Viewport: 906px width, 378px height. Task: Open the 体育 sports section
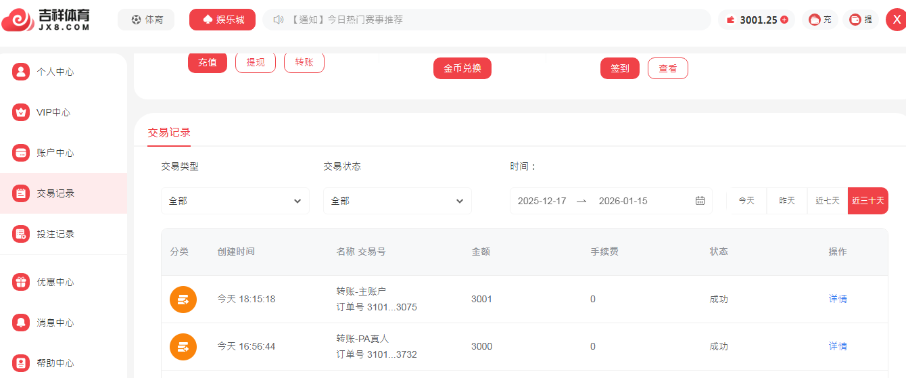click(146, 20)
